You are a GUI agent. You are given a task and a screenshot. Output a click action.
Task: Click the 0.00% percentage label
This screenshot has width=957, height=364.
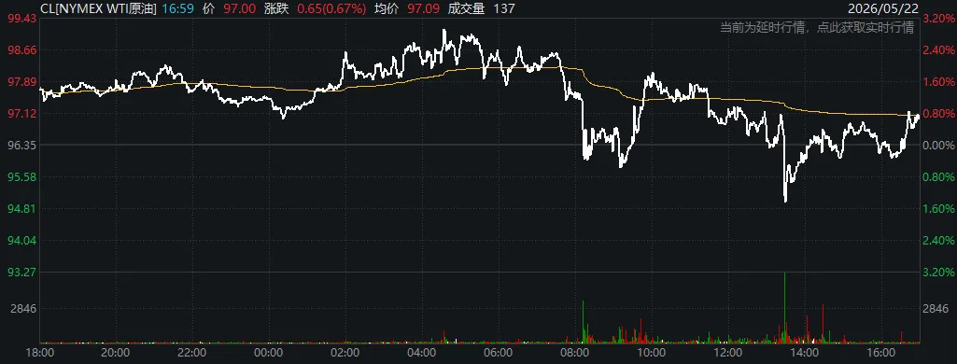point(939,146)
